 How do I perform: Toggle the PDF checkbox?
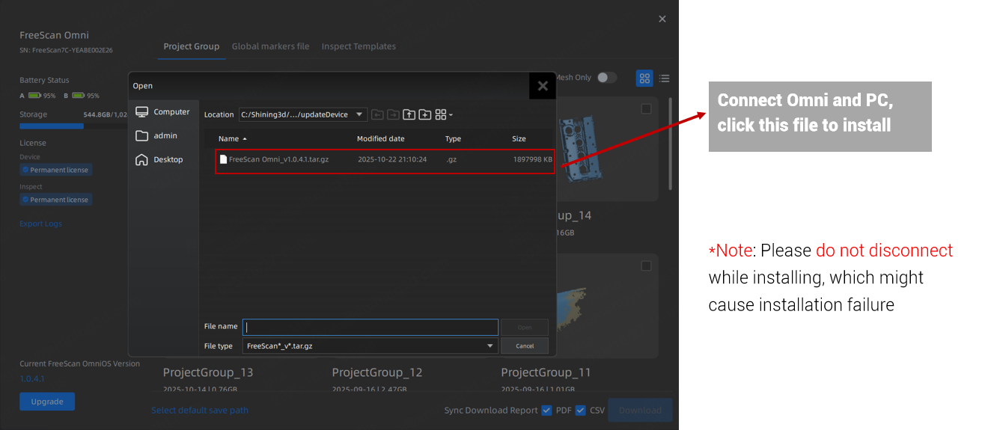(546, 410)
